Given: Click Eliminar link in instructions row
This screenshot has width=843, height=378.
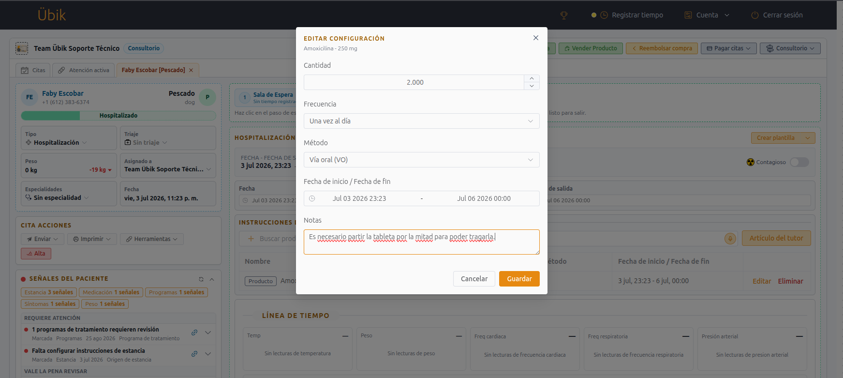Looking at the screenshot, I should click(790, 281).
